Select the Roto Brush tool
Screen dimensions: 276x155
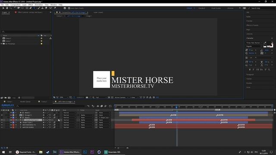point(51,8)
